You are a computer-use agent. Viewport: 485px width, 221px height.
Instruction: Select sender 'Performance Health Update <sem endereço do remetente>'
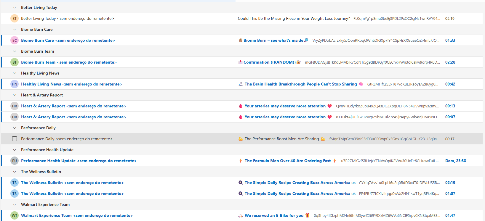[79, 161]
